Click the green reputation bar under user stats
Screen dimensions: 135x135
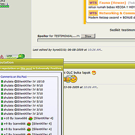4,6
